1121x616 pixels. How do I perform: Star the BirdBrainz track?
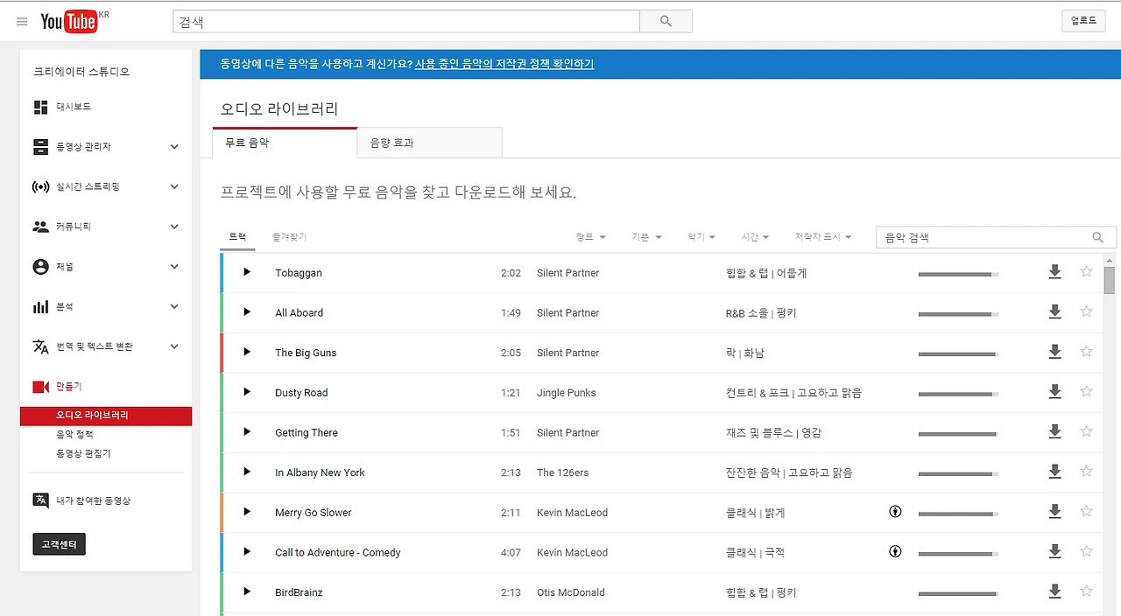click(x=1086, y=591)
